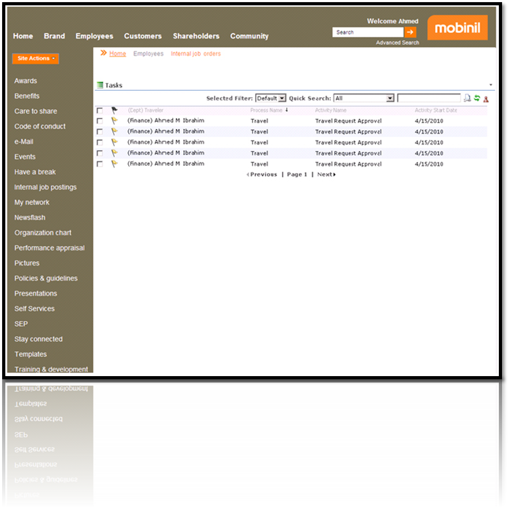Click the orange search arrow button
The image size is (509, 507).
point(410,32)
